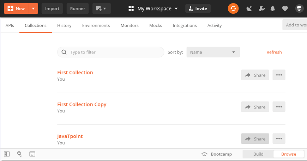This screenshot has height=161, width=307.
Task: Click the Add to workspace button
Action: (x=295, y=25)
